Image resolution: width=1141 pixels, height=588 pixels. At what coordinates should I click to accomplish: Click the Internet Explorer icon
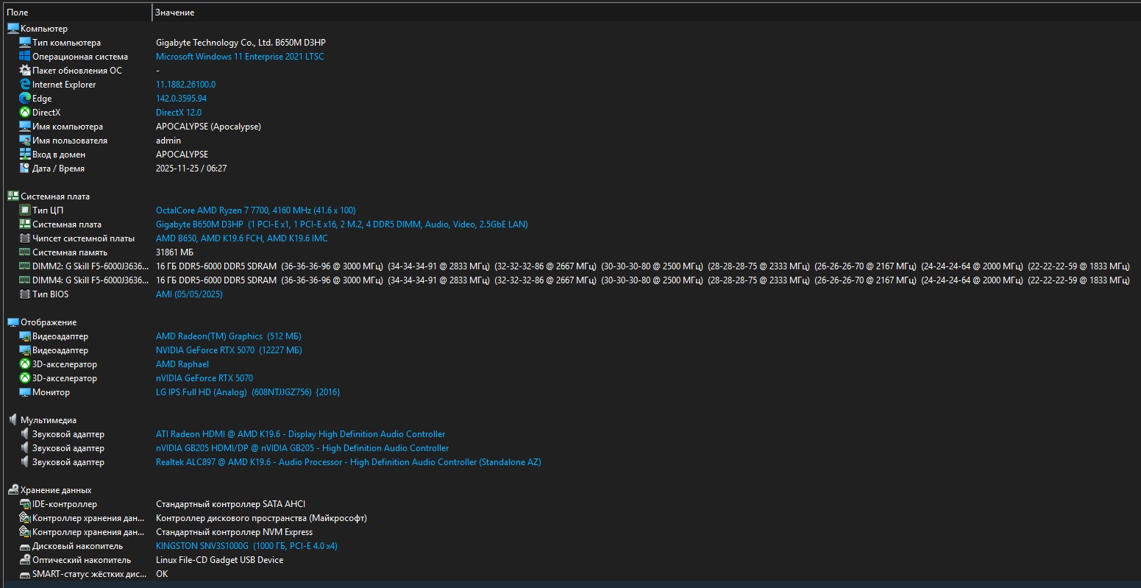coord(25,85)
